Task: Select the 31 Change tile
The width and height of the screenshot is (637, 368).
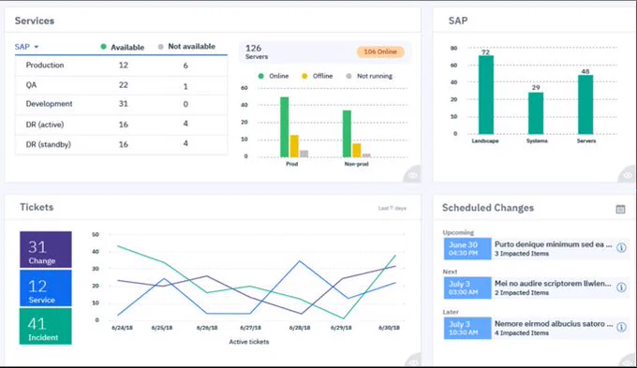Action: point(46,249)
